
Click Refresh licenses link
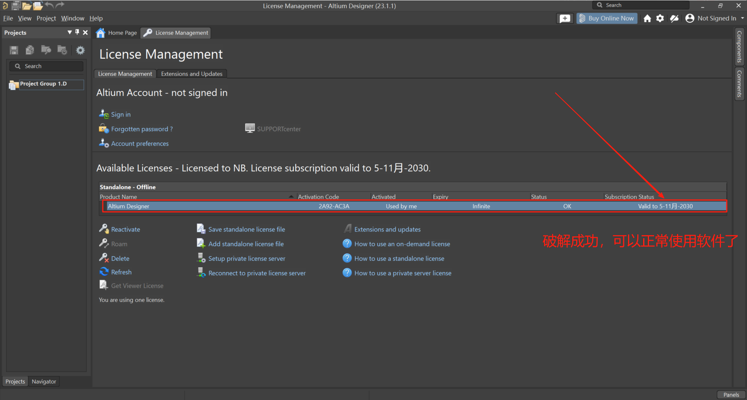(x=121, y=272)
